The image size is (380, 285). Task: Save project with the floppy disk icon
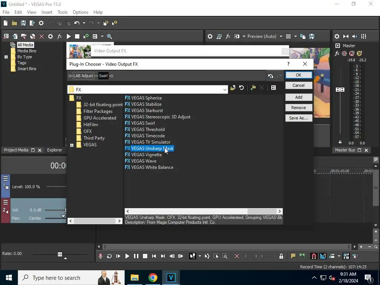click(x=23, y=23)
